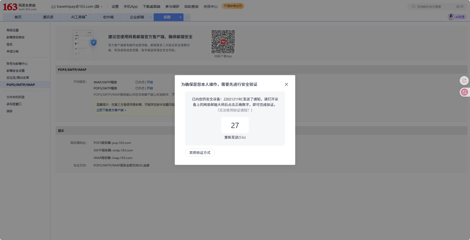Close the 设置 tab with its X

[180, 17]
